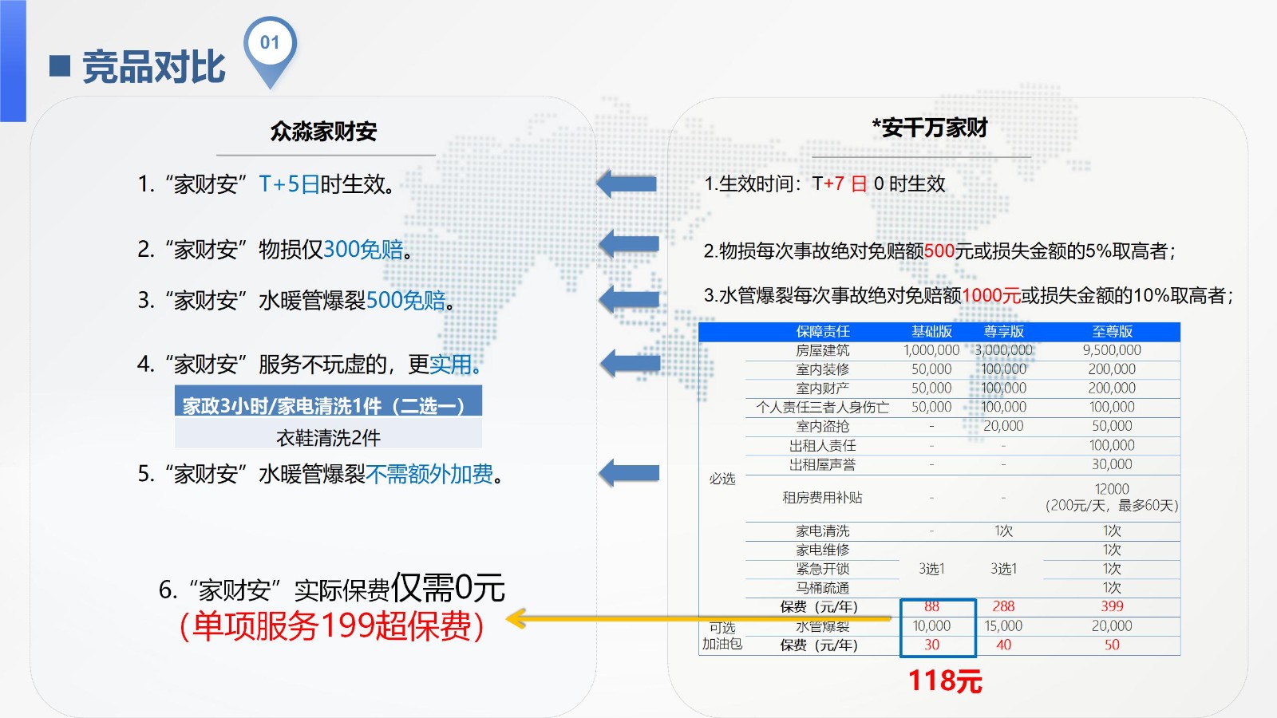The image size is (1277, 718).
Task: Click the 基础版 column header
Action: click(931, 332)
